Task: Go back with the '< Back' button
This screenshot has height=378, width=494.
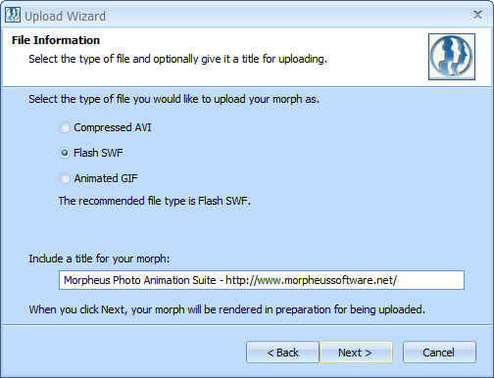Action: (282, 353)
